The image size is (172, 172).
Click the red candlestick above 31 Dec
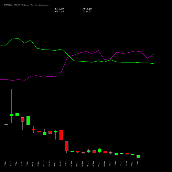(x=67, y=146)
